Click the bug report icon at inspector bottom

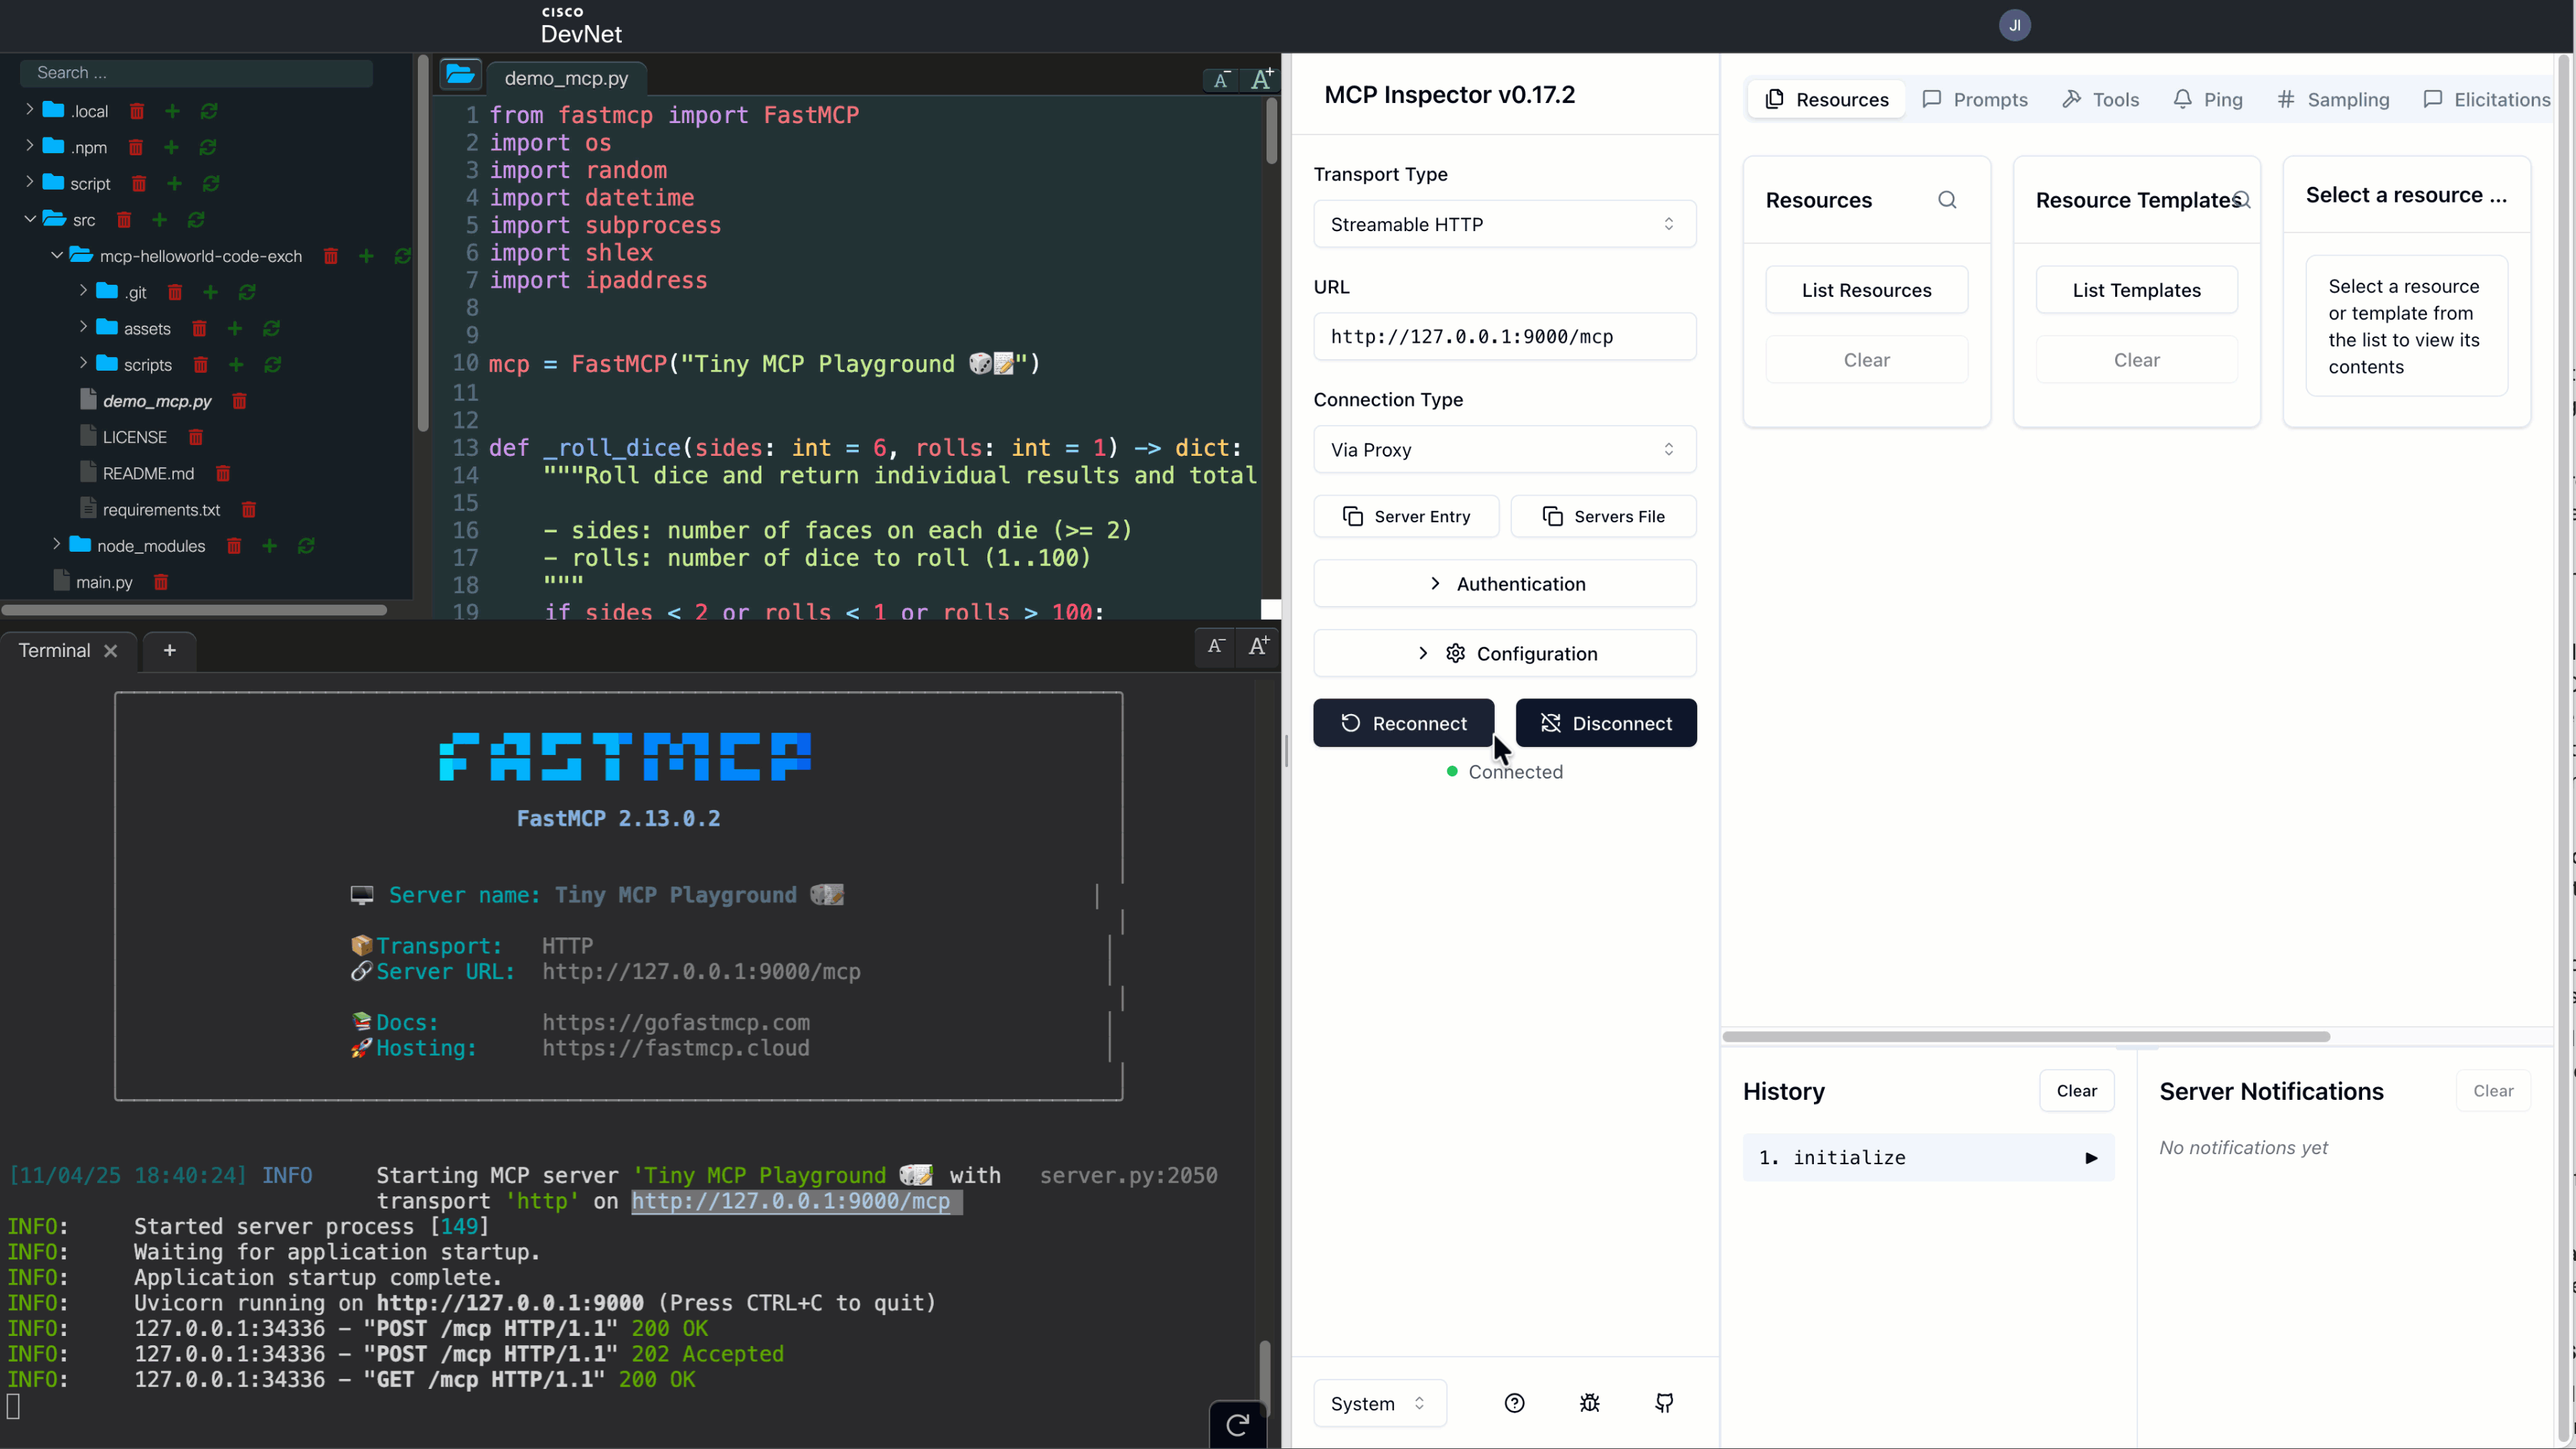coord(1589,1403)
